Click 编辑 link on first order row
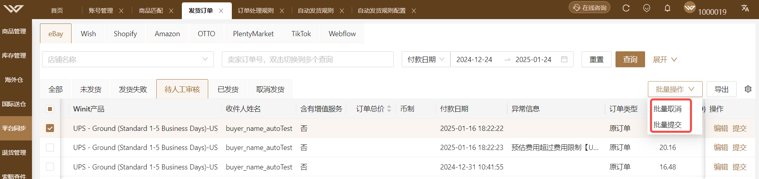The height and width of the screenshot is (179, 759). [x=721, y=128]
